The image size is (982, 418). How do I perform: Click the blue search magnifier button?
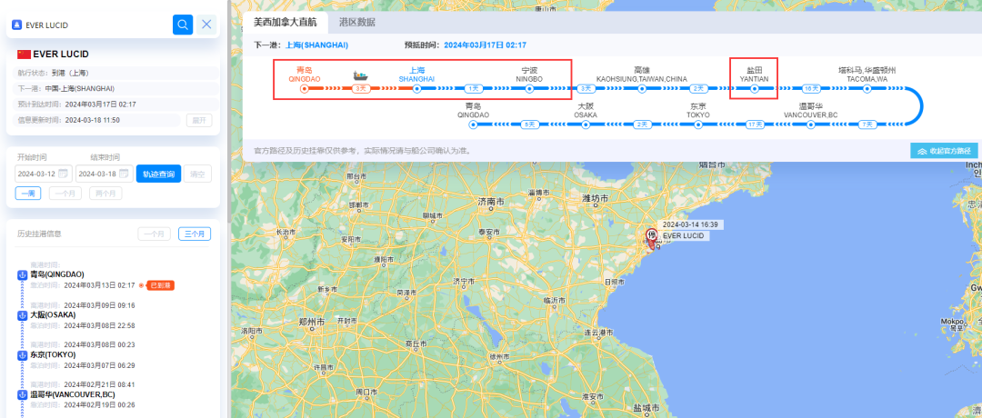pos(182,25)
